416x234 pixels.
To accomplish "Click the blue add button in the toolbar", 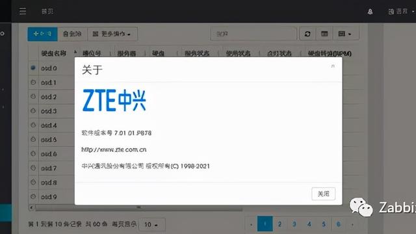I will 42,34.
